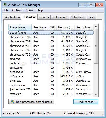Sort by User Name column header
Viewport: 106px width, 118px height.
point(40,27)
